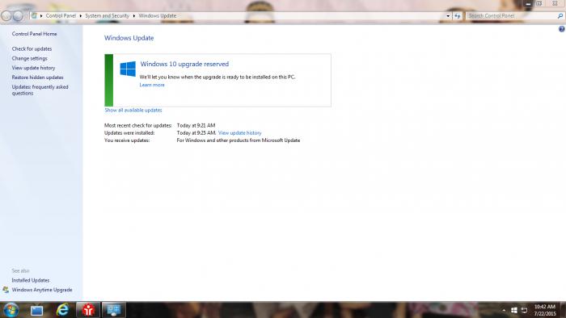The height and width of the screenshot is (318, 566).
Task: Open View update history in sidebar
Action: (33, 68)
